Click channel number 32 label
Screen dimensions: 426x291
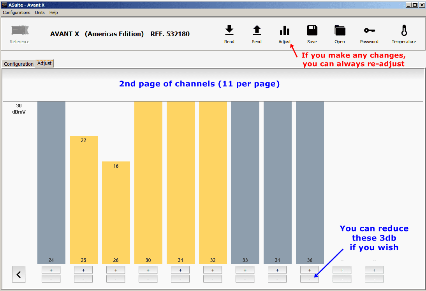point(213,260)
